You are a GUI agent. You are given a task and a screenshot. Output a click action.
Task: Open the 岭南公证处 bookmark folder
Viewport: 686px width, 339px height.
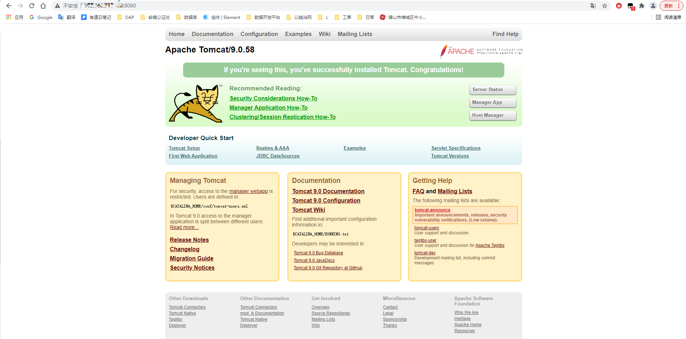click(155, 17)
